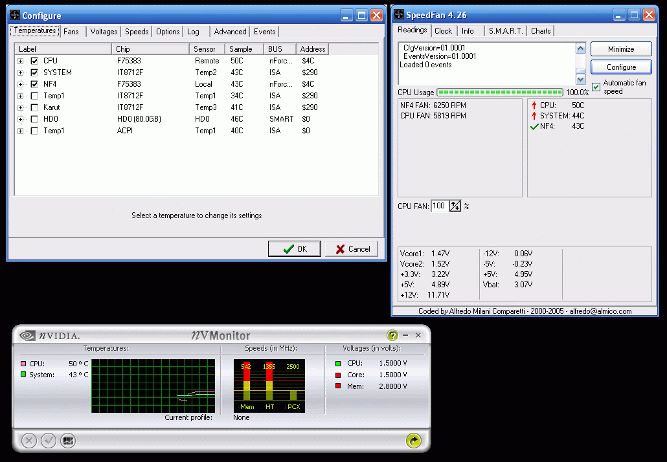
Task: Click the CPU FAN percentage input field
Action: 440,206
